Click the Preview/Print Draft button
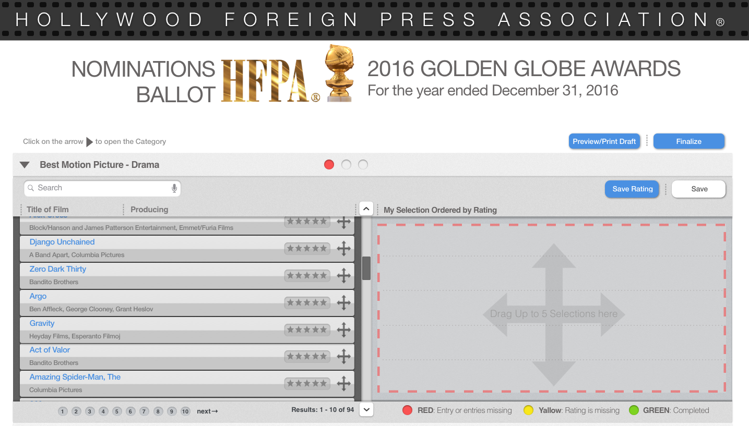Image resolution: width=749 pixels, height=426 pixels. point(604,141)
